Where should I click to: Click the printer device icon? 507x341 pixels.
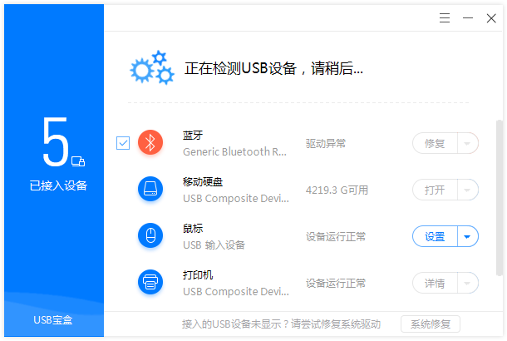click(x=150, y=282)
